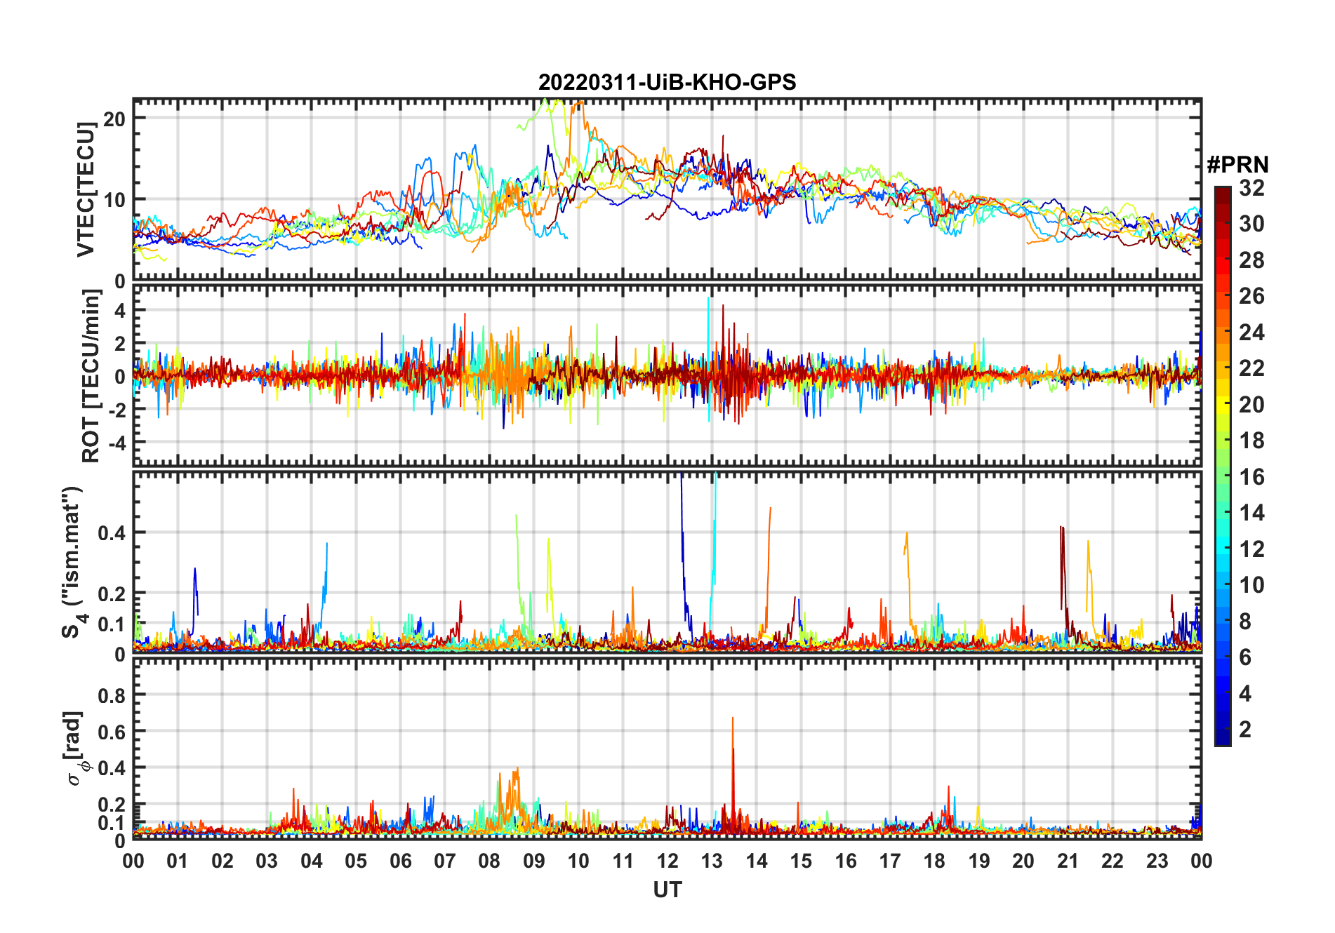The width and height of the screenshot is (1335, 933).
Task: Click colorbar tick label 26
Action: [1251, 296]
